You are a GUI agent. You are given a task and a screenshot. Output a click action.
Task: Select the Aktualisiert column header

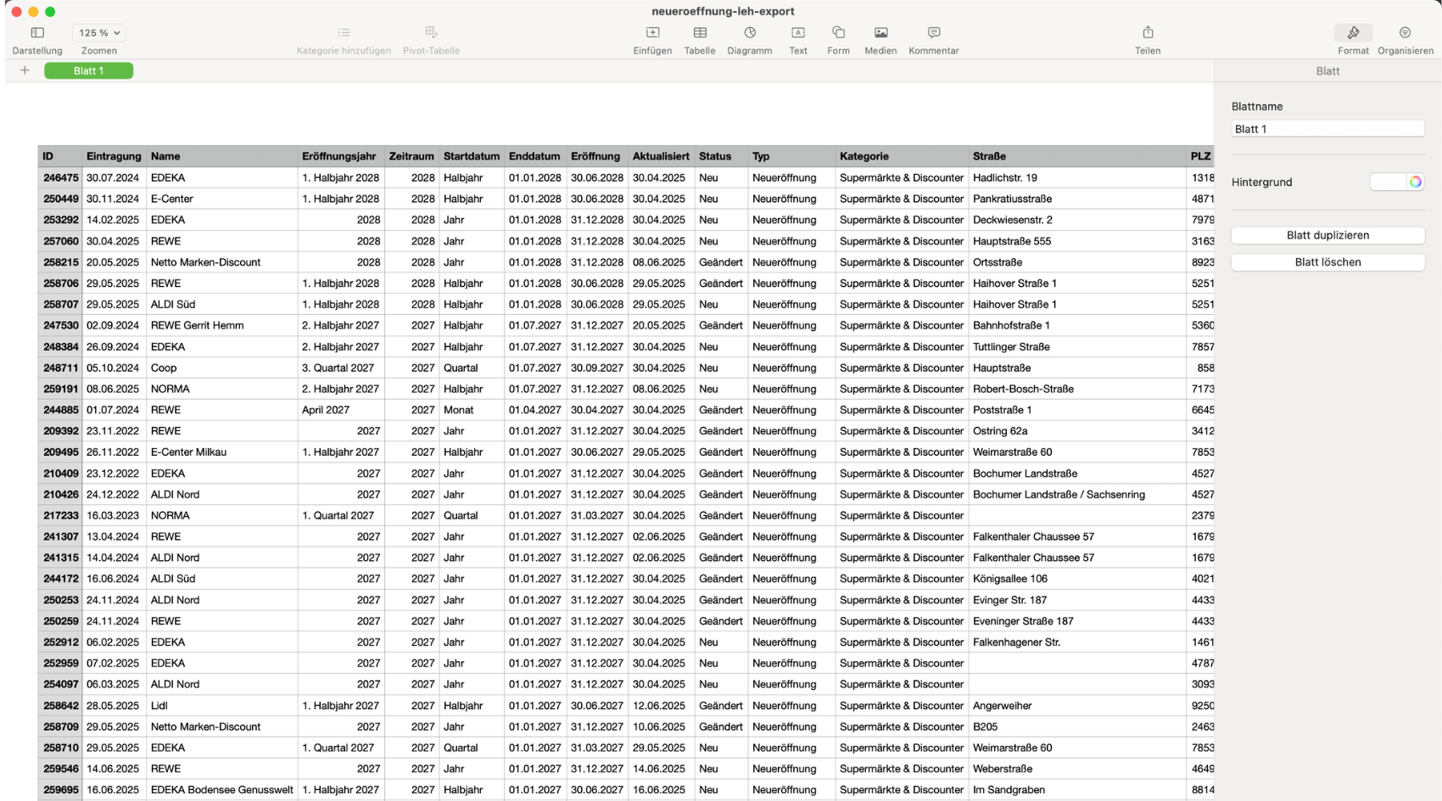662,156
